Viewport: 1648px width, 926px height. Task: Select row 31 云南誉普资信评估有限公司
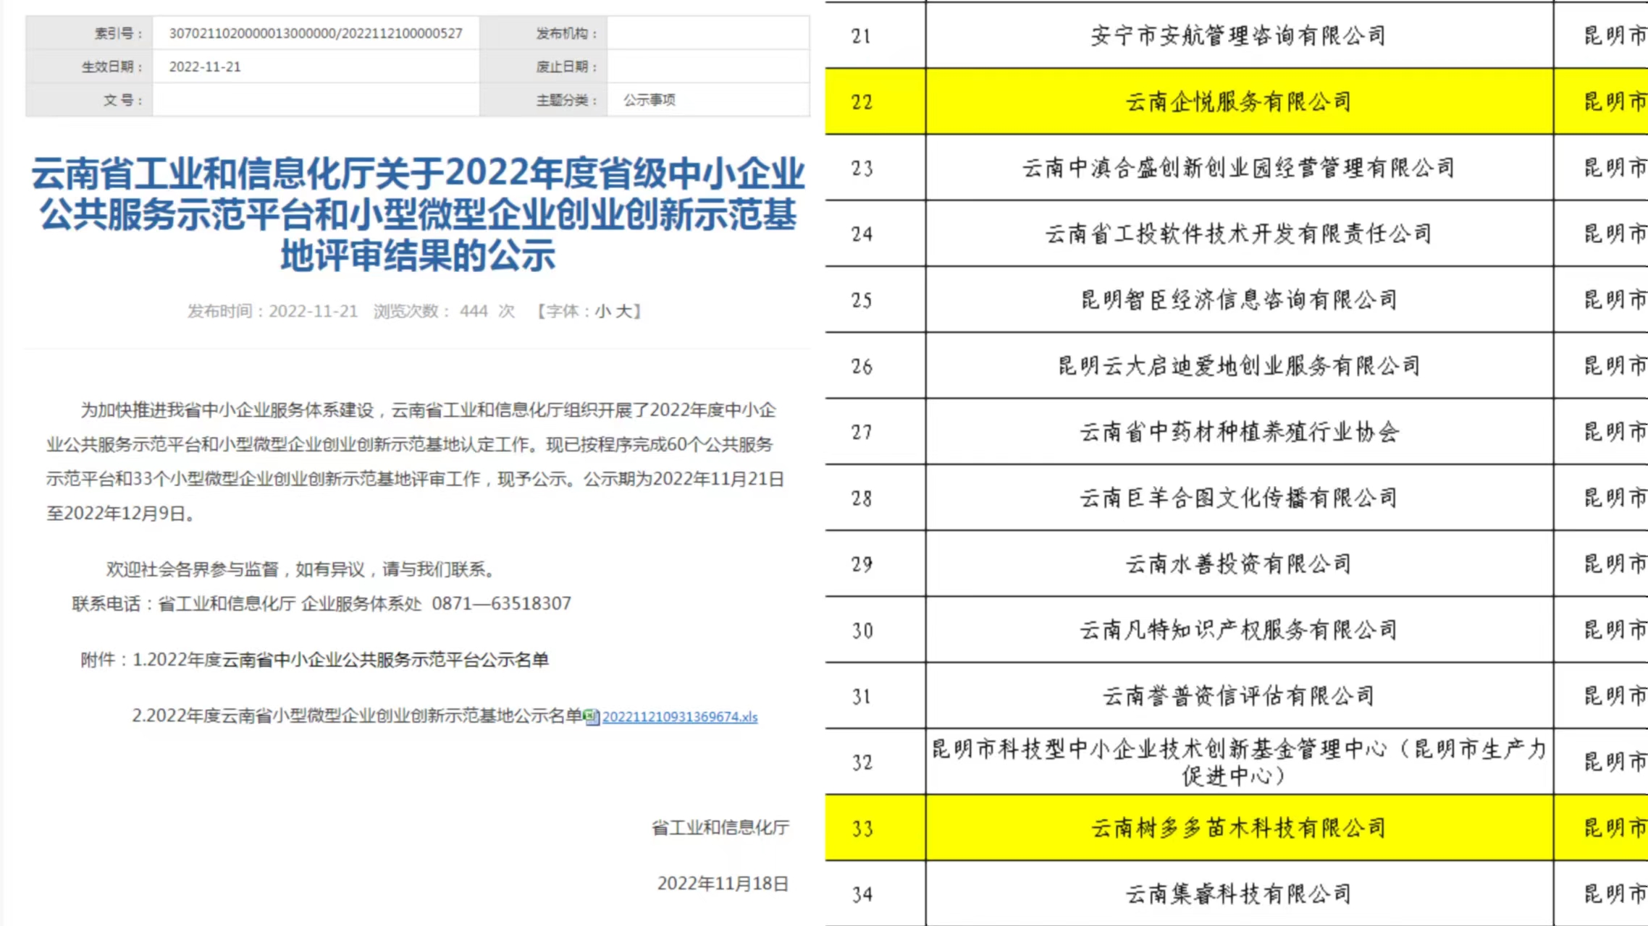1238,696
